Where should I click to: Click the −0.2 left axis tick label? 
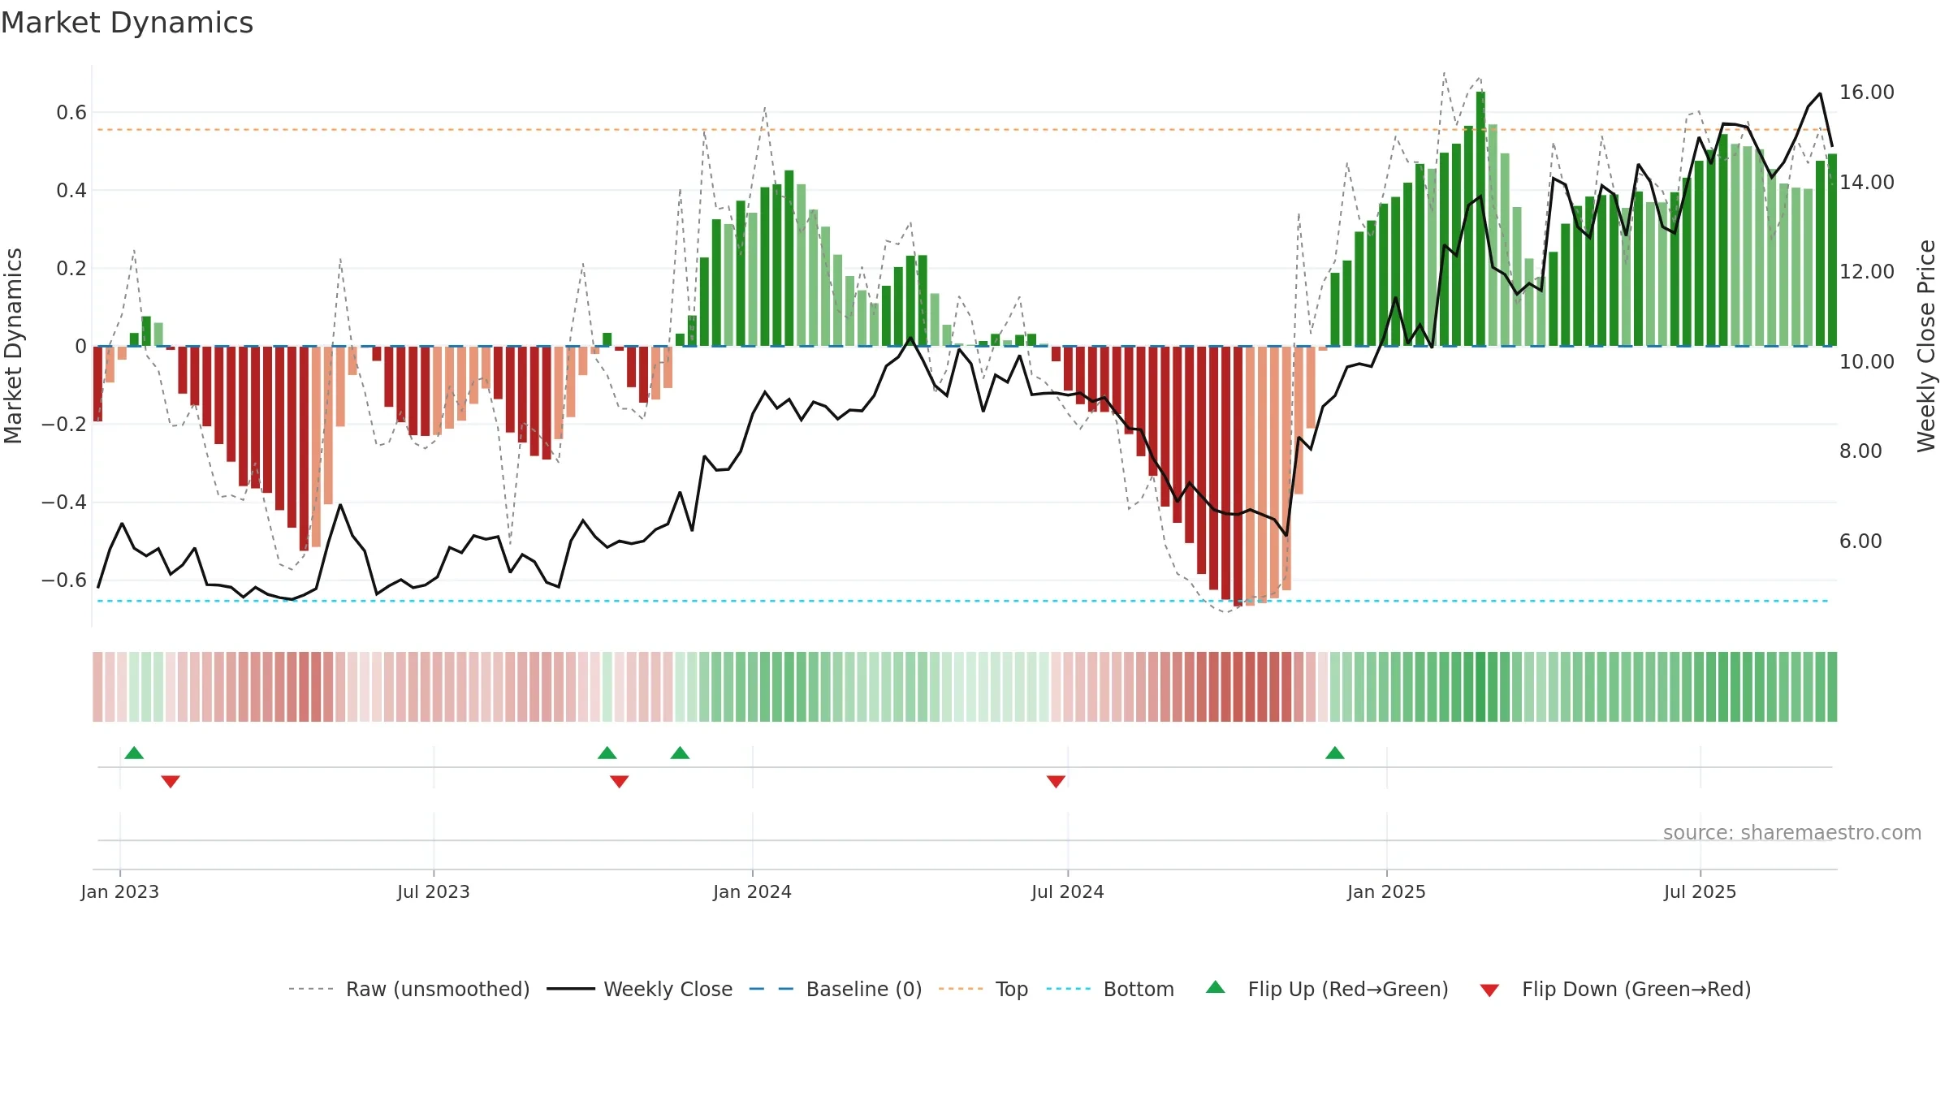coord(64,425)
